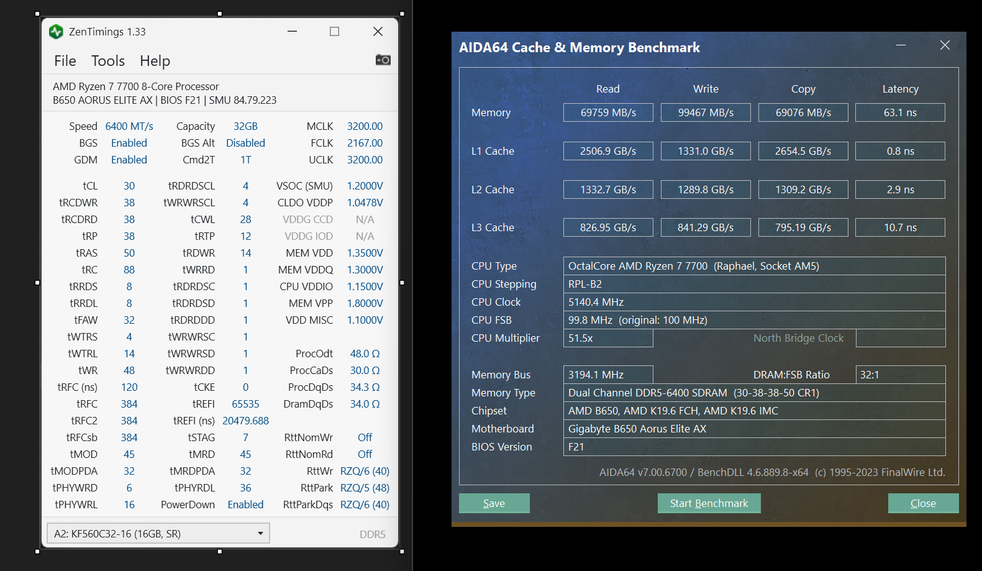The image size is (982, 571).
Task: Click the ZenTimings camera screenshot icon
Action: [x=383, y=60]
